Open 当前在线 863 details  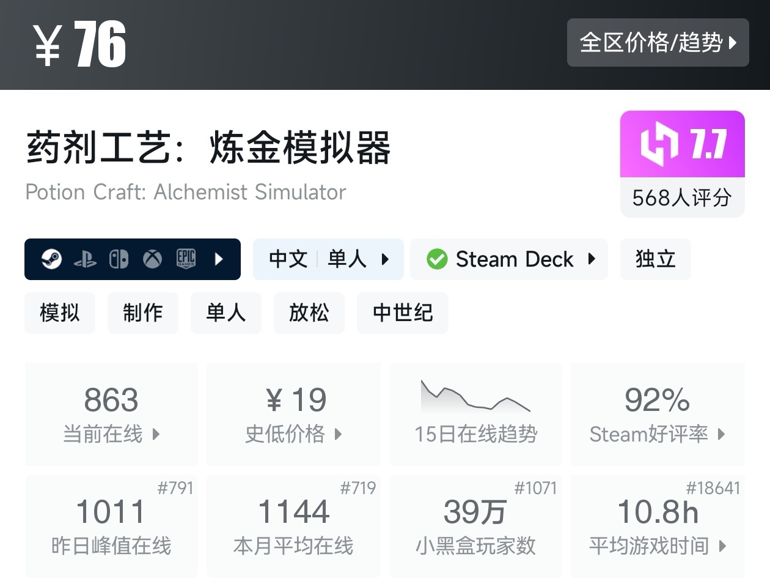tap(111, 414)
